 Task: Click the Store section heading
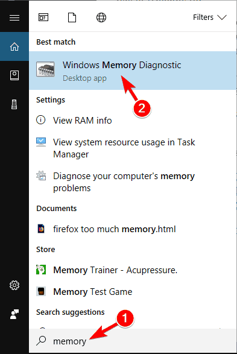tap(46, 249)
